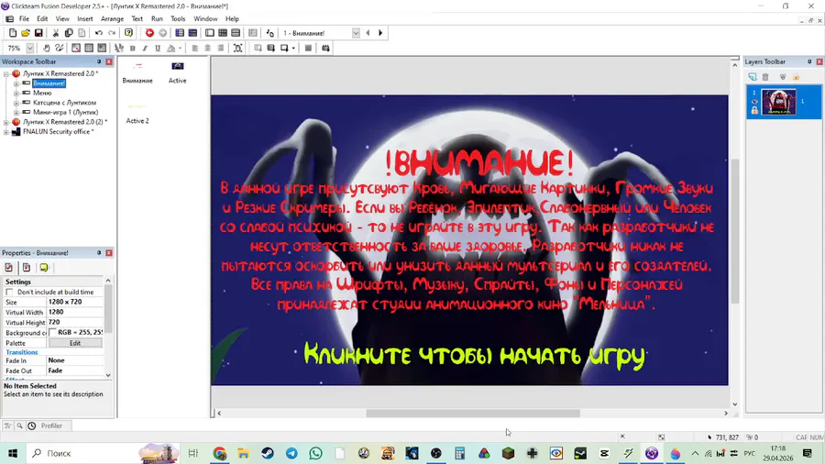Open the Run menu
825x464 pixels.
pyautogui.click(x=157, y=18)
